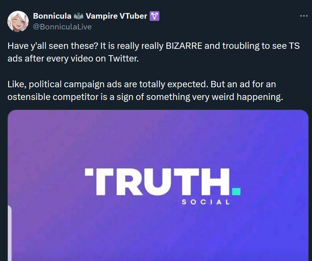Click the vampire fang artwork in the avatar
This screenshot has height=261, width=312.
click(17, 25)
